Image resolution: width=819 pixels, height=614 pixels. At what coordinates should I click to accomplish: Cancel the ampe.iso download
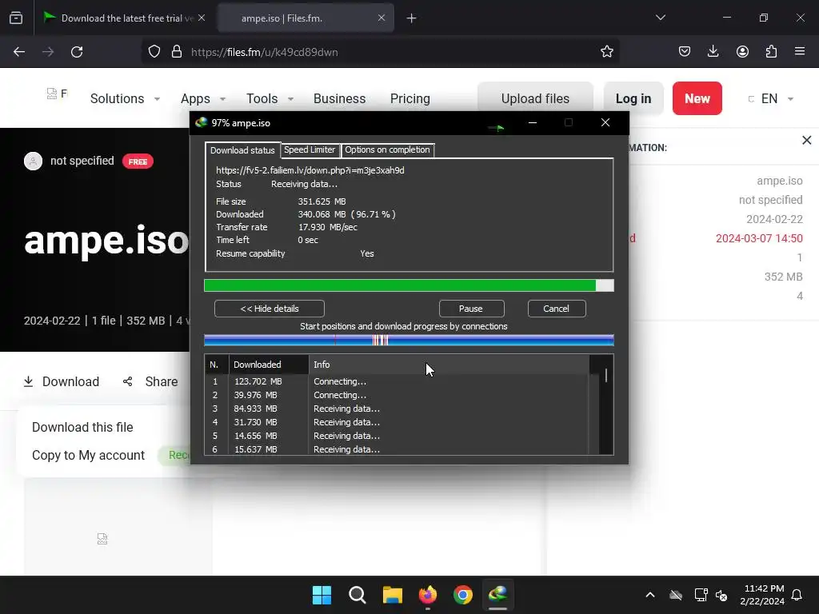pos(557,309)
